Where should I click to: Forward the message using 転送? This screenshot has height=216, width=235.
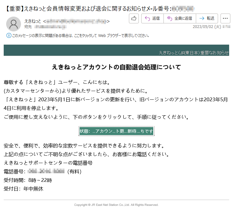coord(207,18)
